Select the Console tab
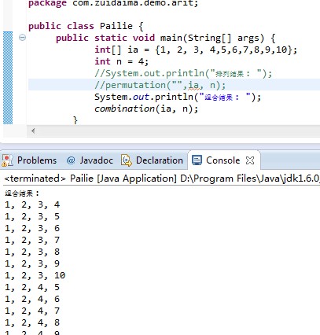Image resolution: width=320 pixels, height=335 pixels. 223,160
